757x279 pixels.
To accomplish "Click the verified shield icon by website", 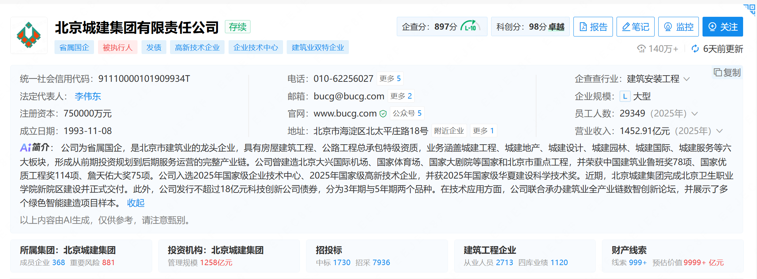I will 383,114.
